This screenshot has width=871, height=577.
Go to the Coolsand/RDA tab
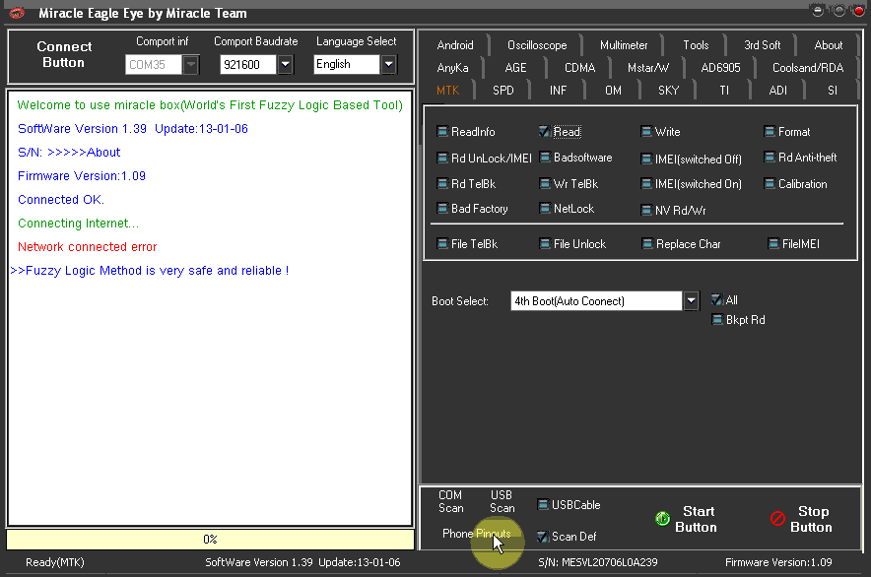point(808,68)
